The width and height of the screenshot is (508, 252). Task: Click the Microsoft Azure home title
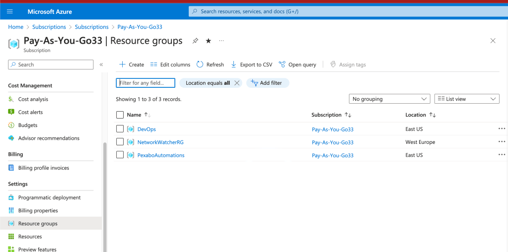tap(50, 11)
